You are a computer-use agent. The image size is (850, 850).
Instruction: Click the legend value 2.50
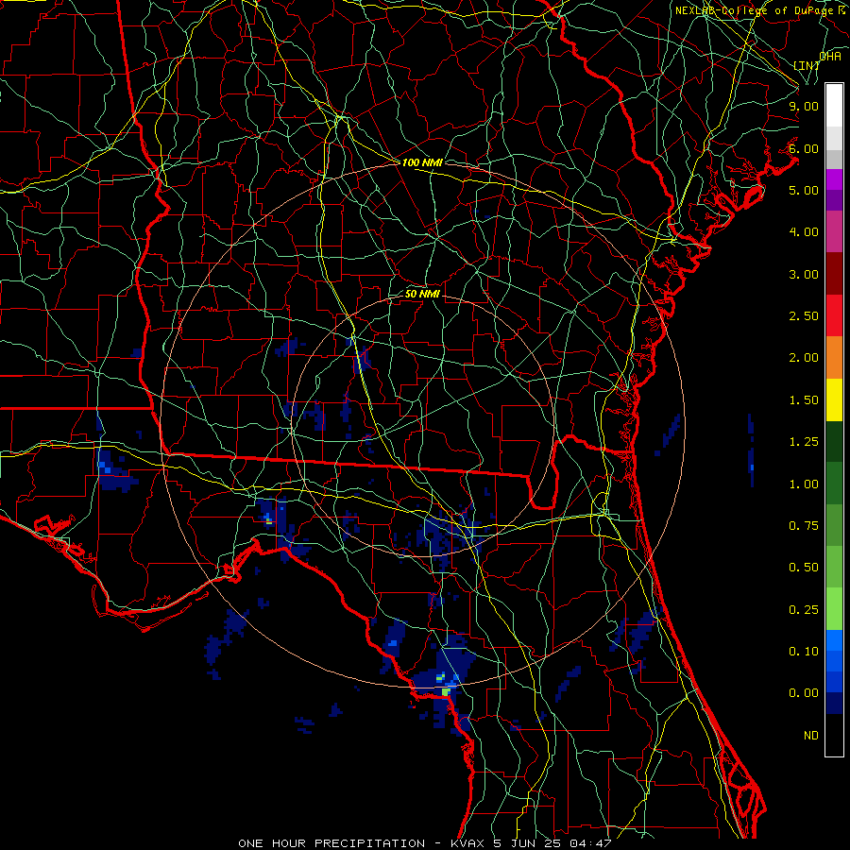tap(804, 316)
